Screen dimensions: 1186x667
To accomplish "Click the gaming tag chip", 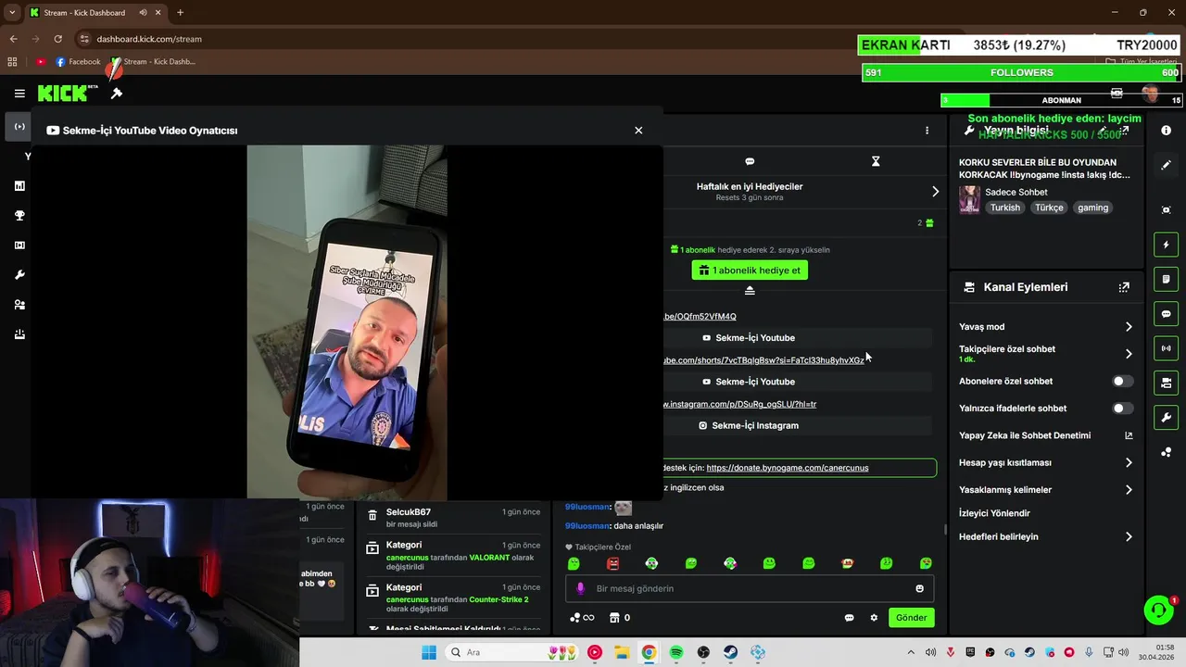I will click(1092, 208).
